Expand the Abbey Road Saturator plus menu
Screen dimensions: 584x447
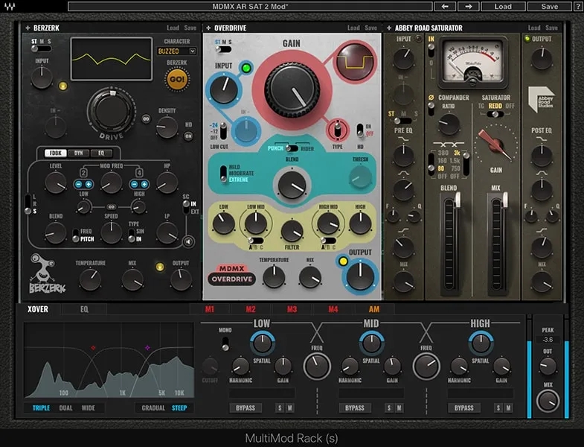[389, 28]
